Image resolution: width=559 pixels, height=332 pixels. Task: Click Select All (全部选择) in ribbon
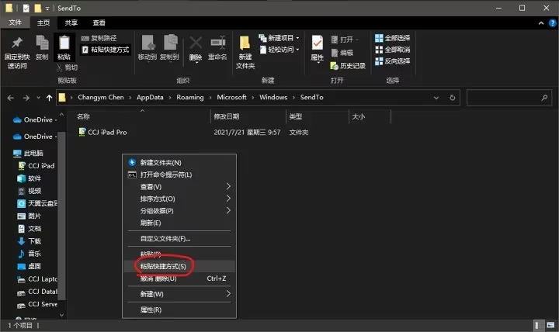[x=392, y=38]
